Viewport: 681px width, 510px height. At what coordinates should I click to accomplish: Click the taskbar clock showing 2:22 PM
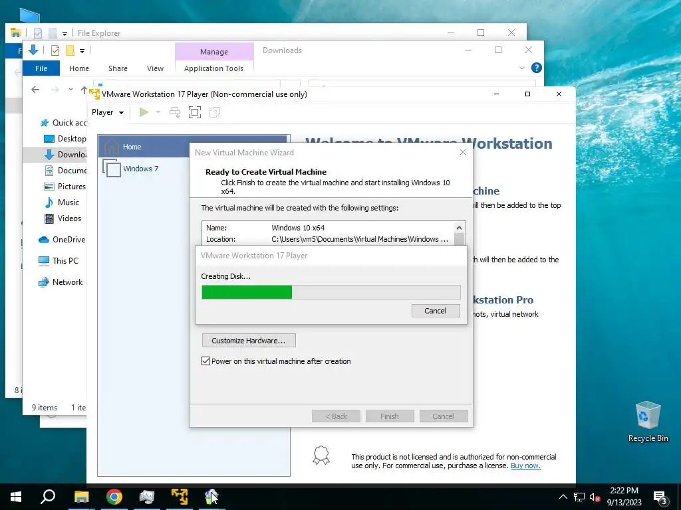(624, 497)
